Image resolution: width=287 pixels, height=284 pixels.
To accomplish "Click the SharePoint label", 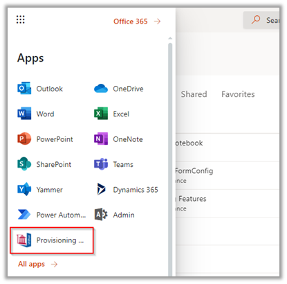I will [54, 164].
